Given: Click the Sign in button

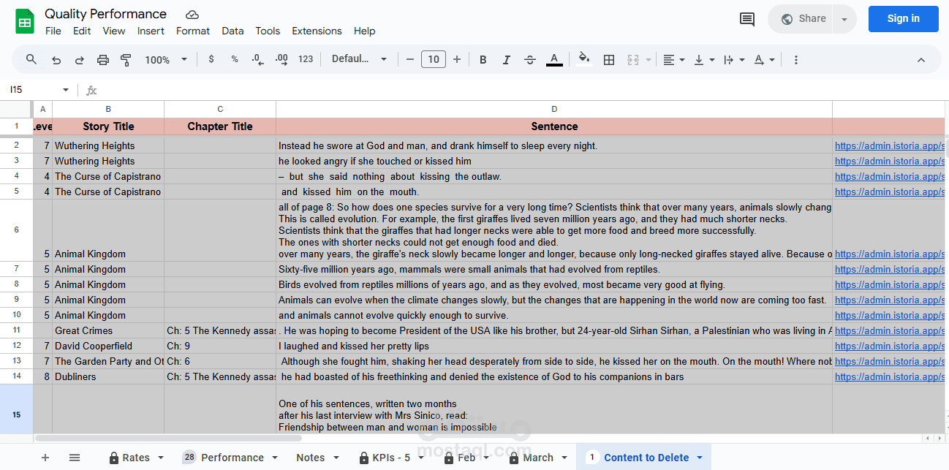Looking at the screenshot, I should (x=903, y=19).
